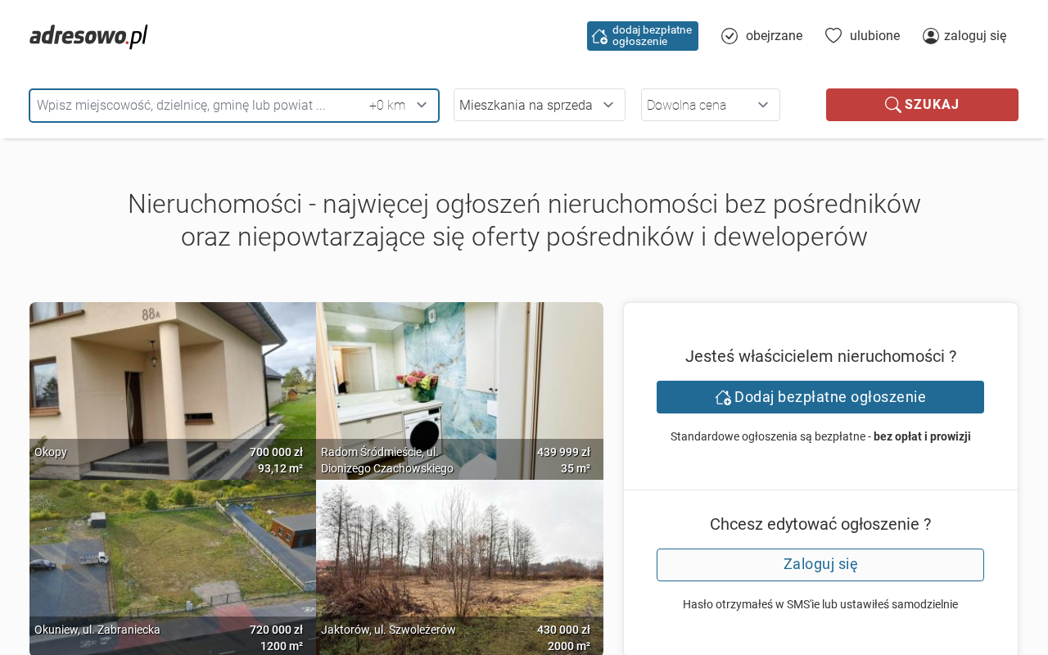Click the checkmark circle icon for obejrzane
This screenshot has width=1048, height=655.
(730, 36)
